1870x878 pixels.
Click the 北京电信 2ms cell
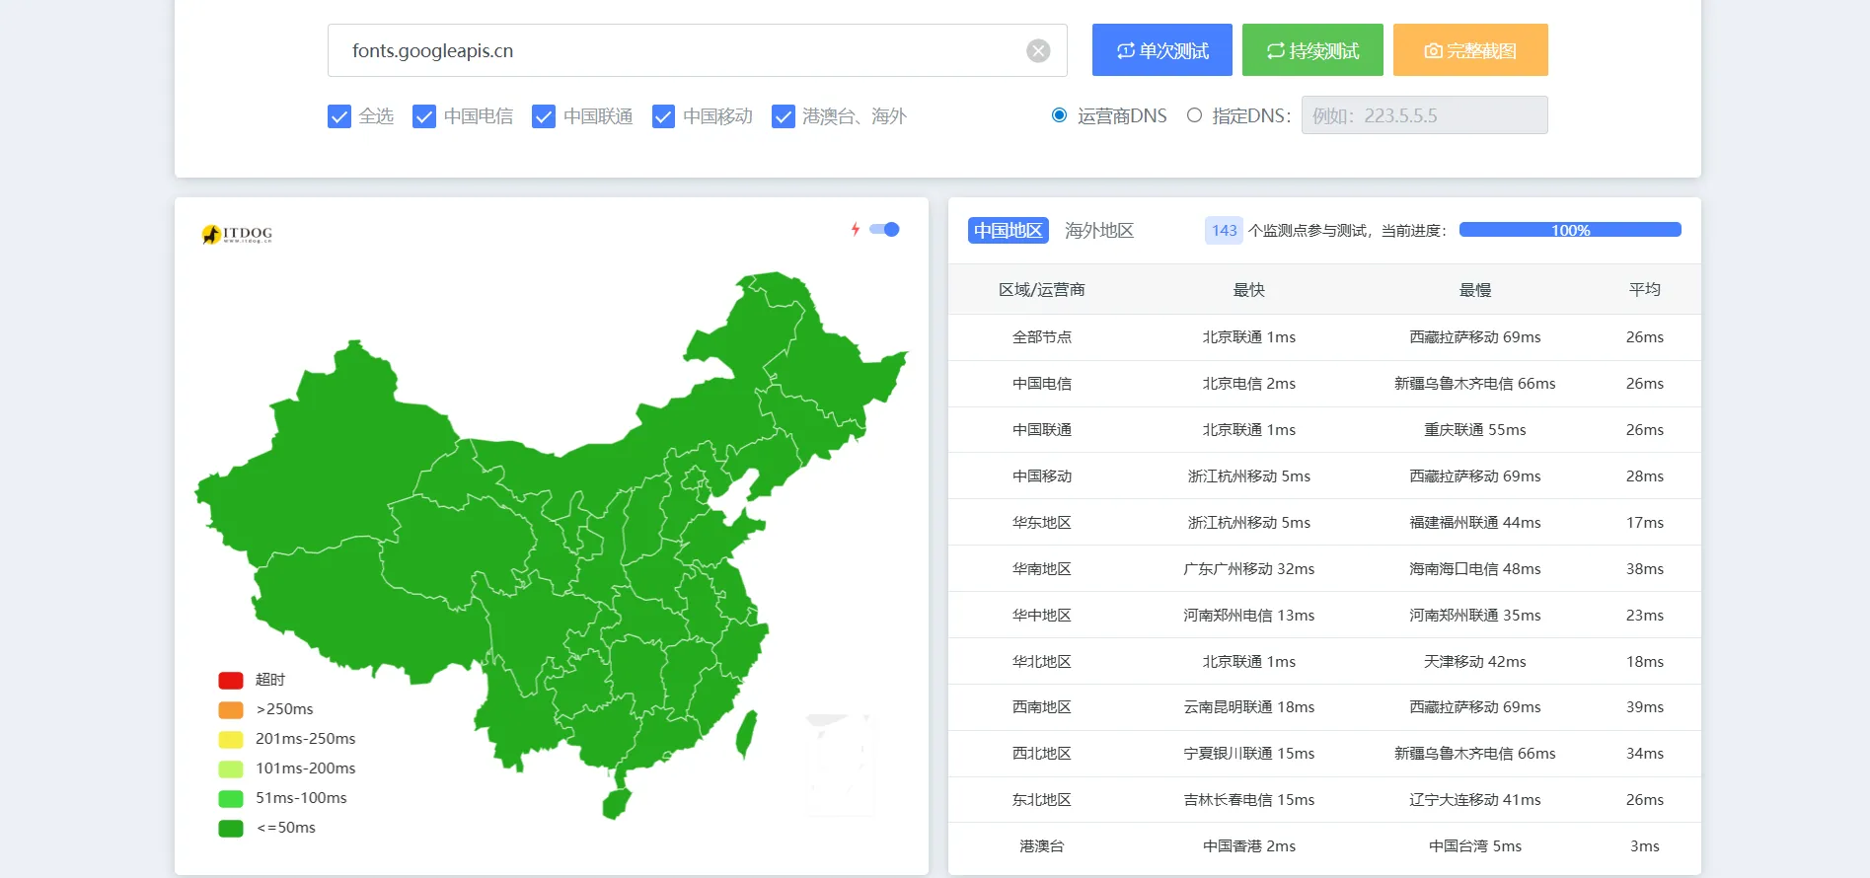tap(1249, 384)
